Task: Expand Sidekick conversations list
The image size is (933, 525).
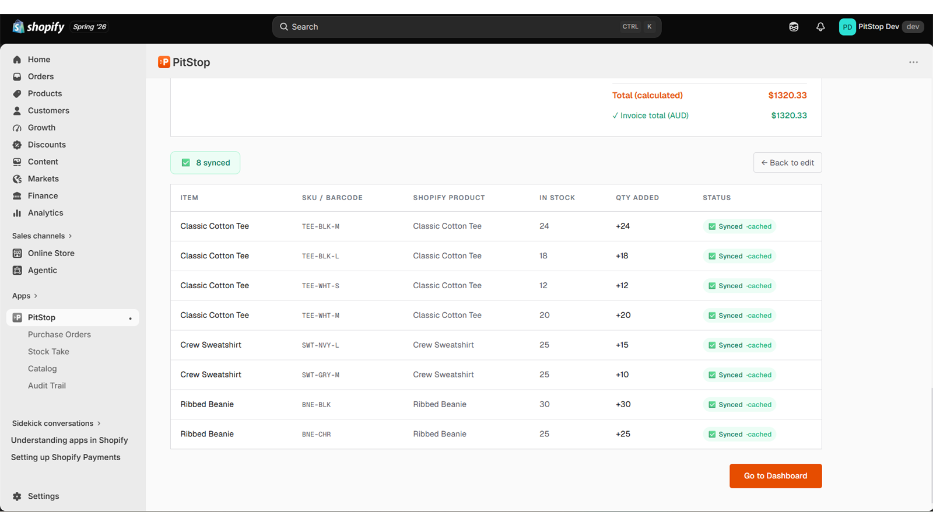Action: coord(57,423)
